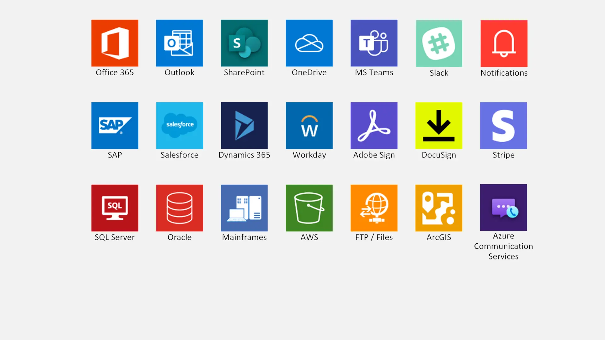Image resolution: width=605 pixels, height=340 pixels.
Task: Click the "Workday" label text
Action: click(x=309, y=155)
